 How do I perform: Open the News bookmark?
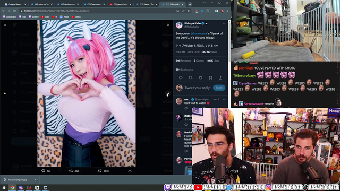[x=64, y=16]
